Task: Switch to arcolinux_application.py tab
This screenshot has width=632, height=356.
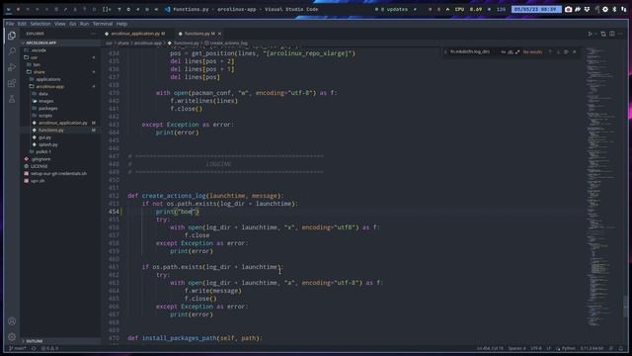Action: pyautogui.click(x=135, y=34)
